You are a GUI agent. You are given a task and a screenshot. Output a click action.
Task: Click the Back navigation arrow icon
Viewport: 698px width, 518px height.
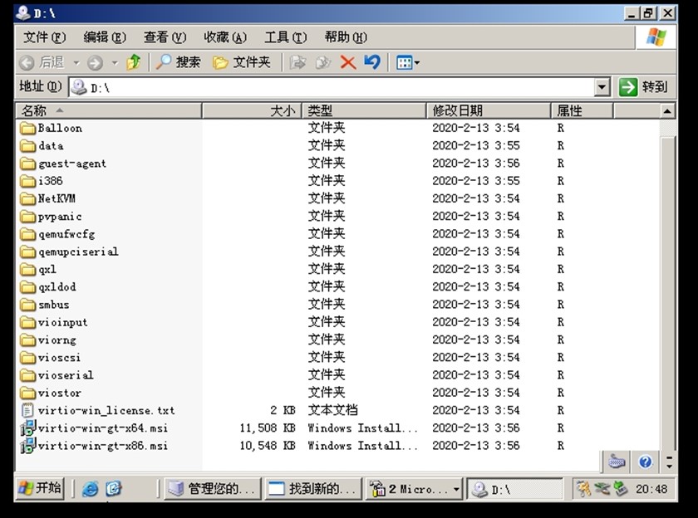pos(27,63)
